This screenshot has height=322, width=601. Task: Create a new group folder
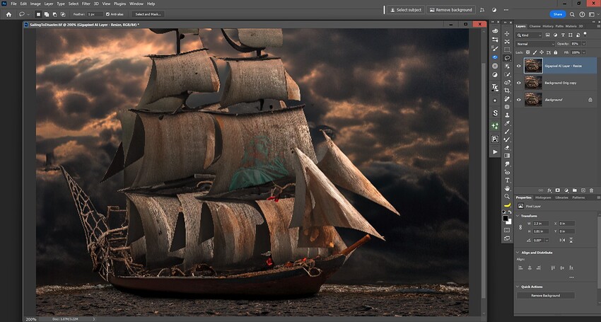[575, 190]
